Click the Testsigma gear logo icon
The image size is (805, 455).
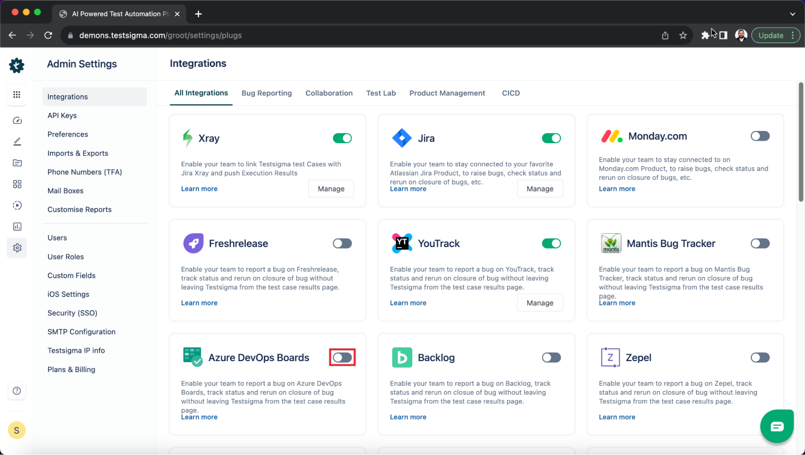coord(17,65)
